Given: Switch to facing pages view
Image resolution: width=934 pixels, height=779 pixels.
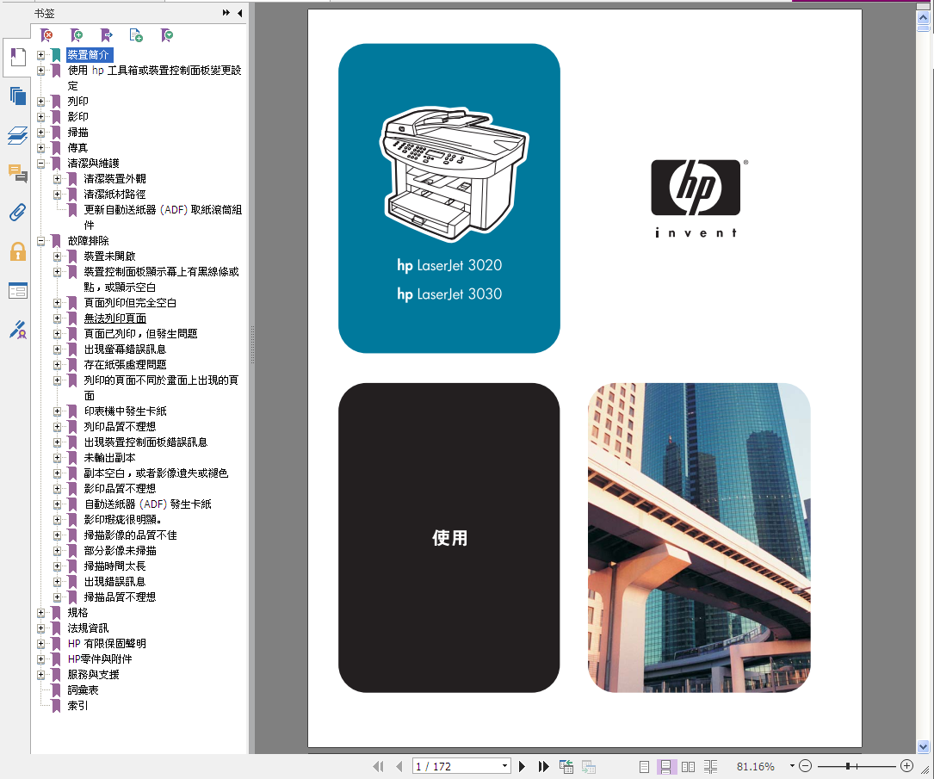Looking at the screenshot, I should tap(688, 766).
